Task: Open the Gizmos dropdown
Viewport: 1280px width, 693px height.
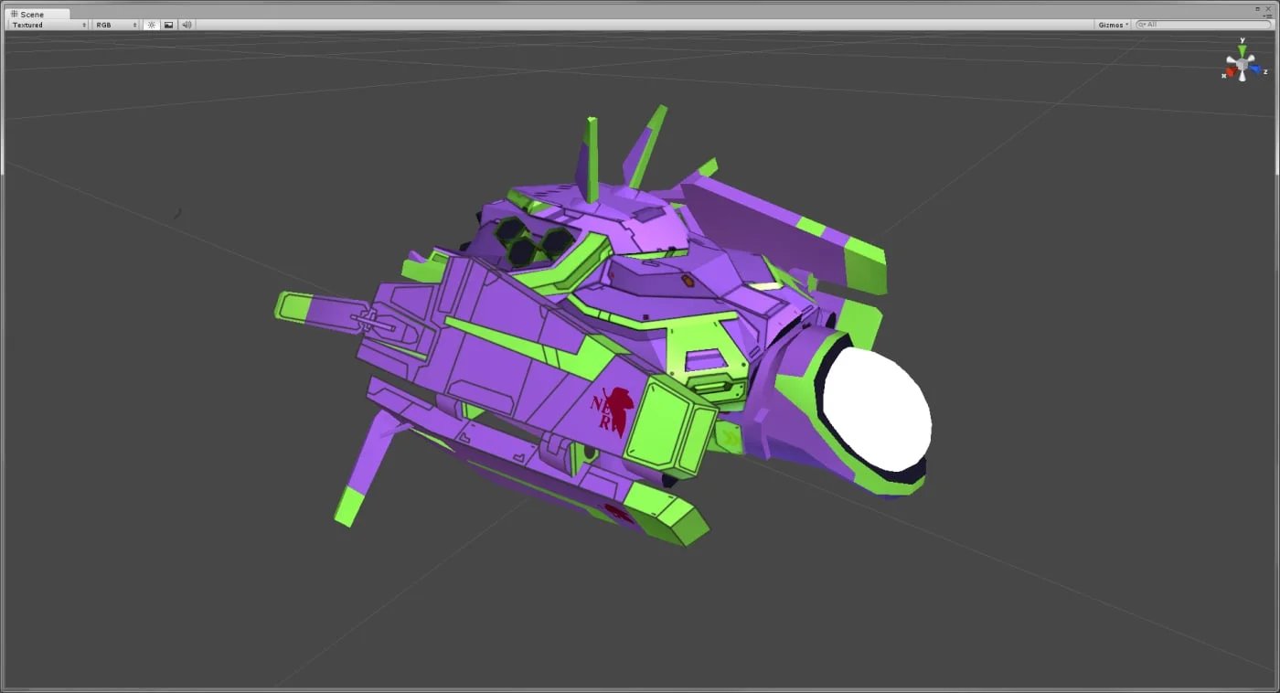Action: coord(1113,25)
